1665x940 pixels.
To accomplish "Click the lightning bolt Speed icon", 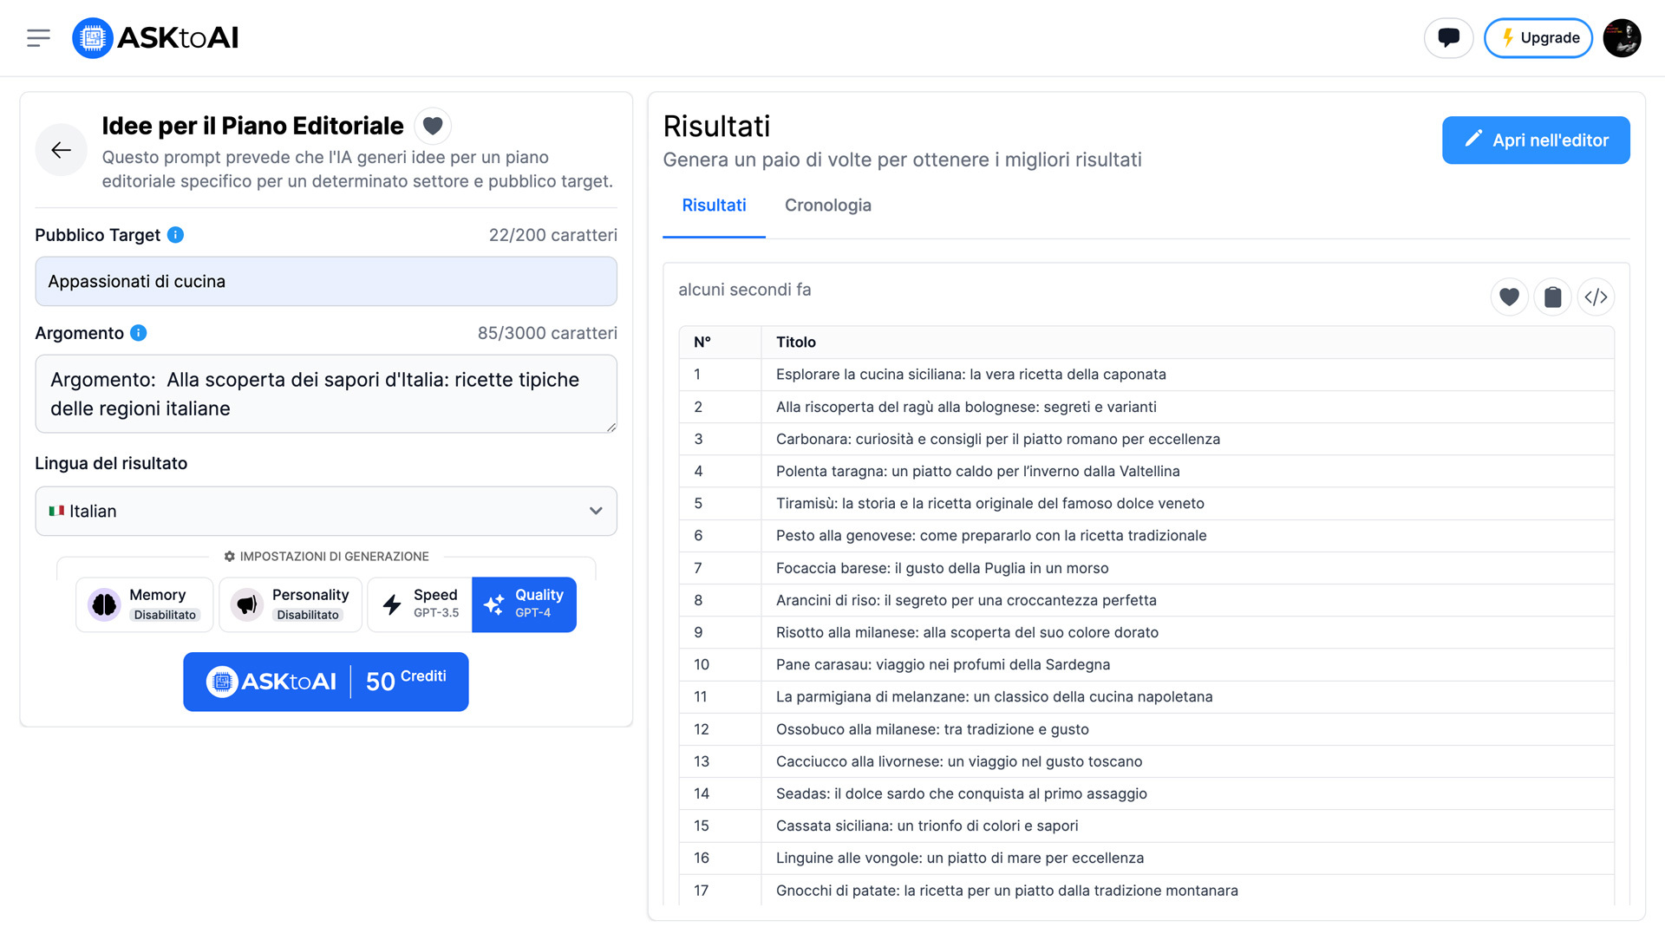I will tap(392, 604).
